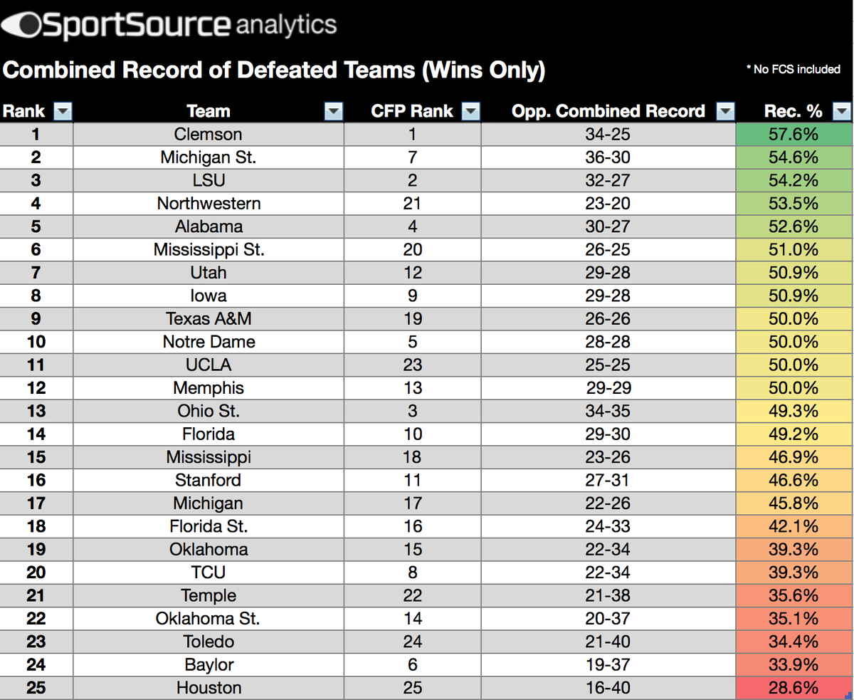Select Notre Dame's CFP Rank cell
This screenshot has width=854, height=700.
coord(412,342)
